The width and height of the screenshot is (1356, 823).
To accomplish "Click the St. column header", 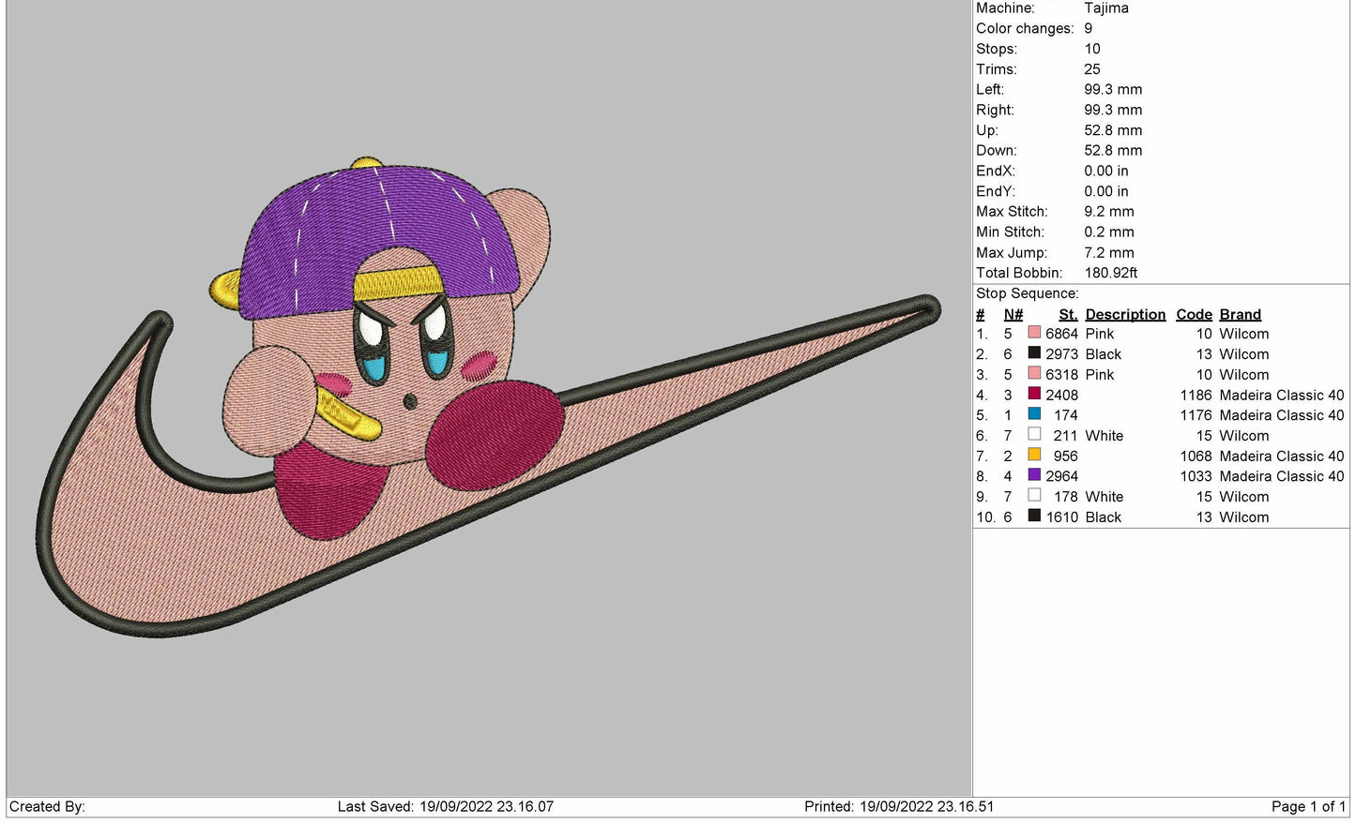I will tap(1067, 315).
